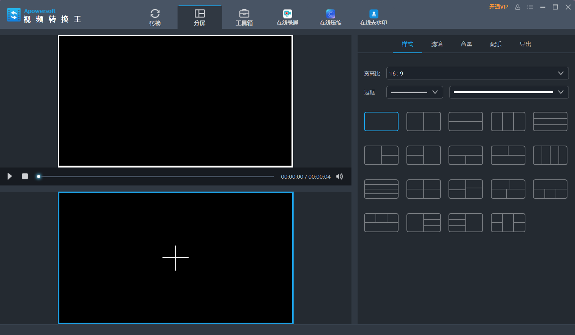Select the single-screen layout
The width and height of the screenshot is (575, 335).
coord(381,121)
